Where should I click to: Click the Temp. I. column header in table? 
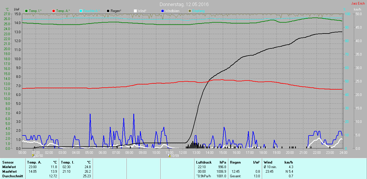[x=67, y=162]
